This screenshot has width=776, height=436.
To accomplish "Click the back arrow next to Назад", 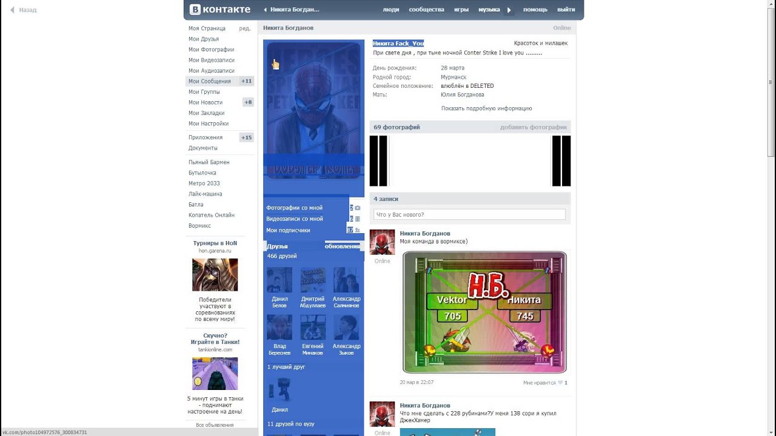I will pos(12,10).
